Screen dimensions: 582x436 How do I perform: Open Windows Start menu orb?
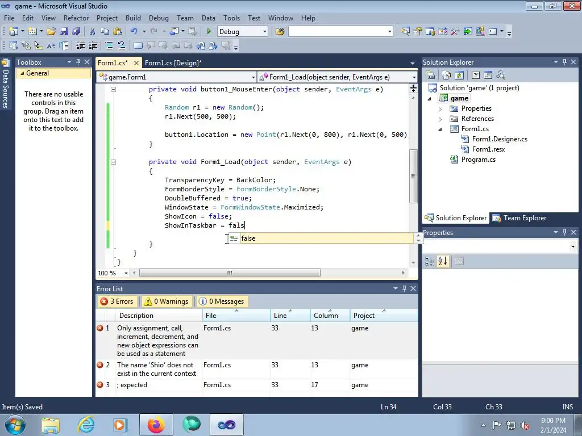click(x=15, y=425)
